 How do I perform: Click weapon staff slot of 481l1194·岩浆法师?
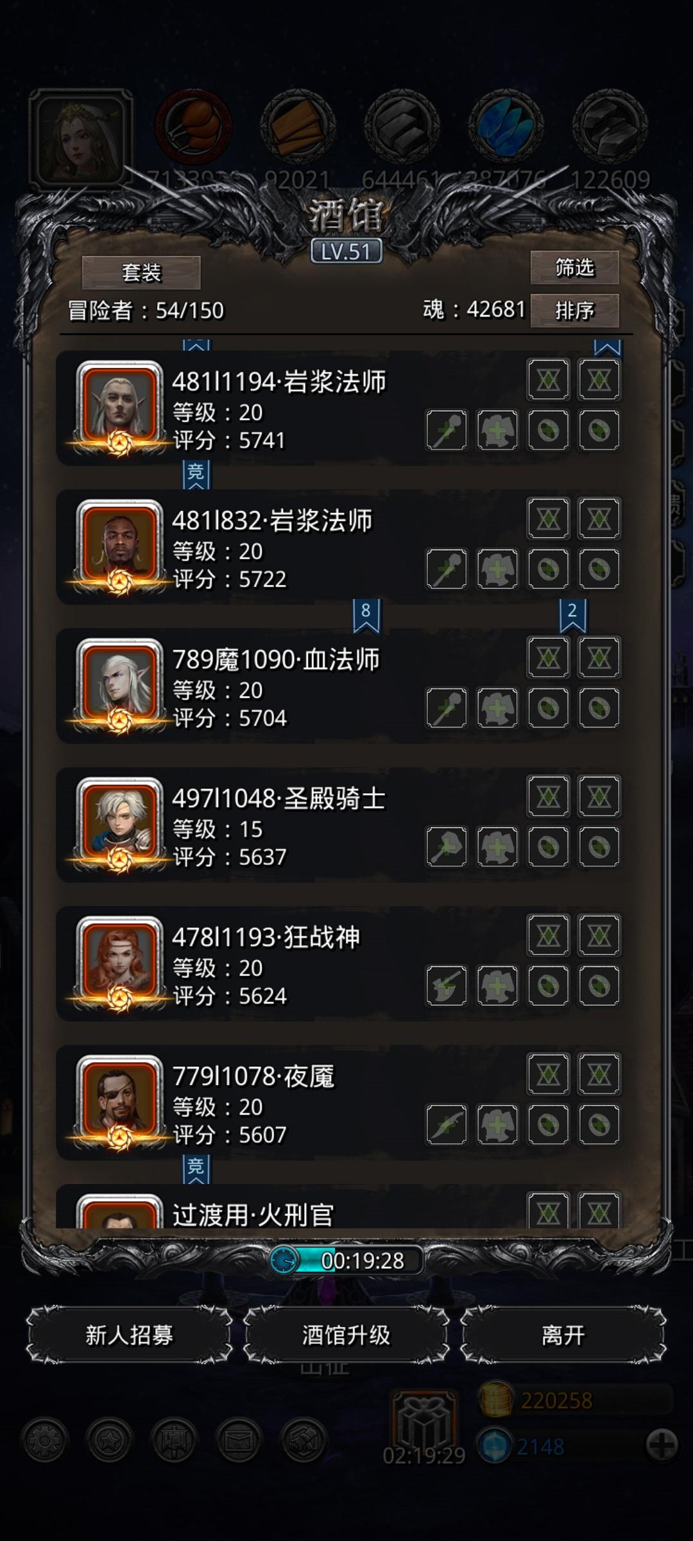447,430
